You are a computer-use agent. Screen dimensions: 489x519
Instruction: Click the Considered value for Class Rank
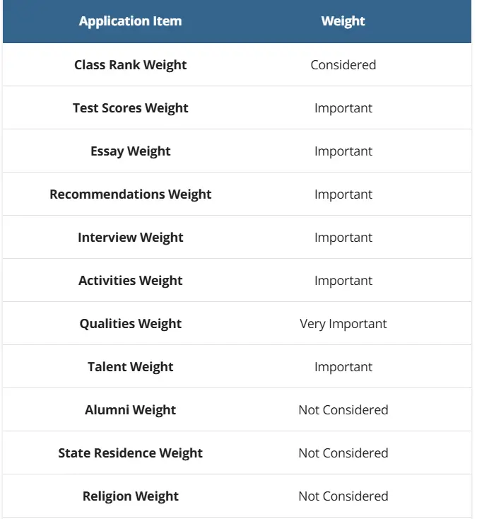click(343, 65)
